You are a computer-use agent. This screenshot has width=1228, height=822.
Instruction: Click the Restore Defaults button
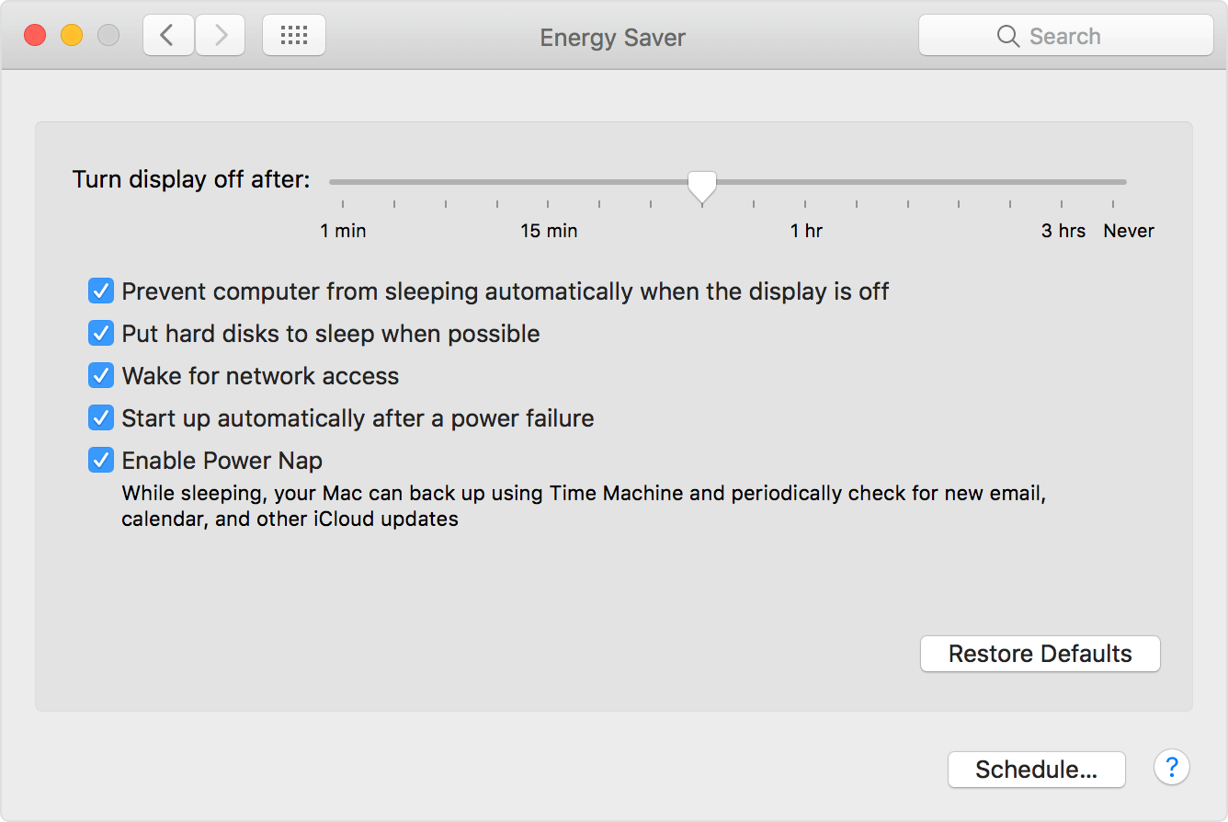pos(1040,654)
